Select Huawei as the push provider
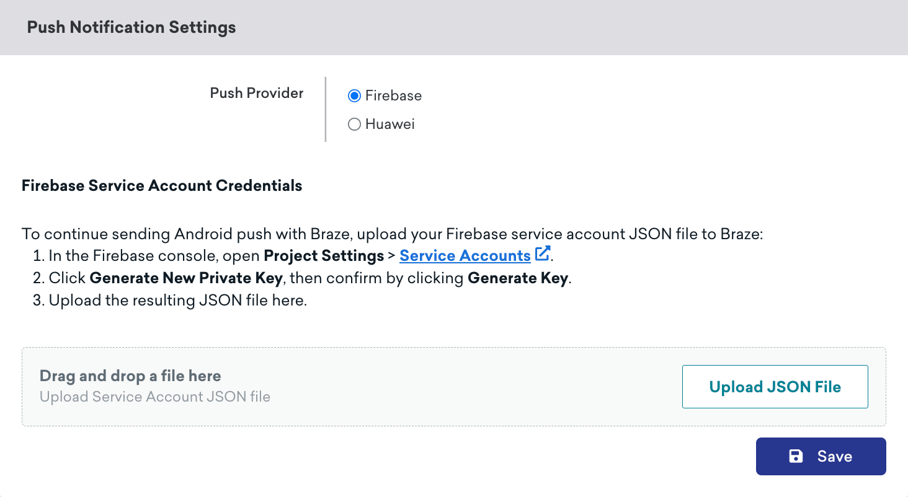Screen dimensions: 908x497 (x=354, y=124)
